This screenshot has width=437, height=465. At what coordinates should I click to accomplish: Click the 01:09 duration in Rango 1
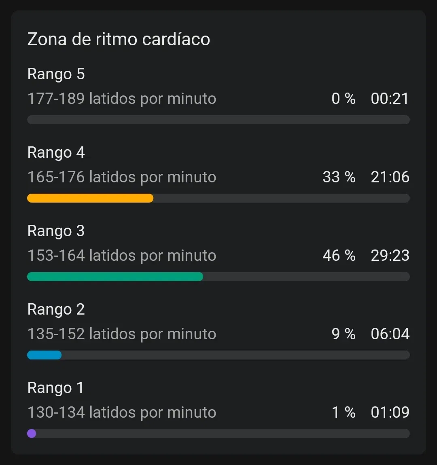390,412
